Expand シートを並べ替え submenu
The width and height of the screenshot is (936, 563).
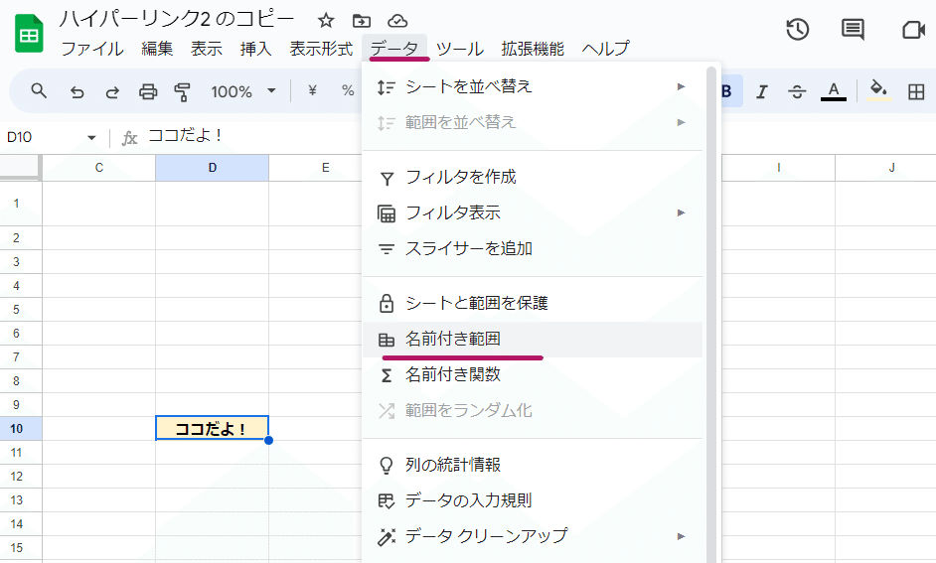(x=533, y=87)
